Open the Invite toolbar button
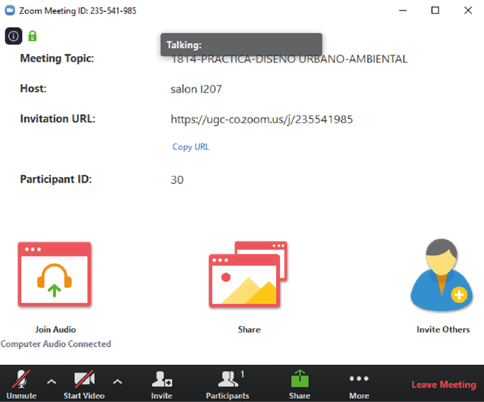484x402 pixels. (x=162, y=384)
